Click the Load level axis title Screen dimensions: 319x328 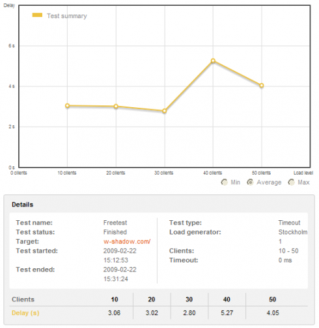tap(303, 173)
